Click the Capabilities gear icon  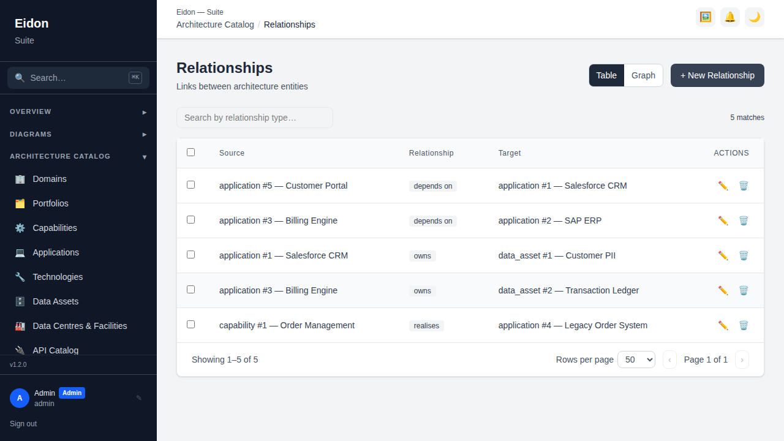[x=20, y=228]
